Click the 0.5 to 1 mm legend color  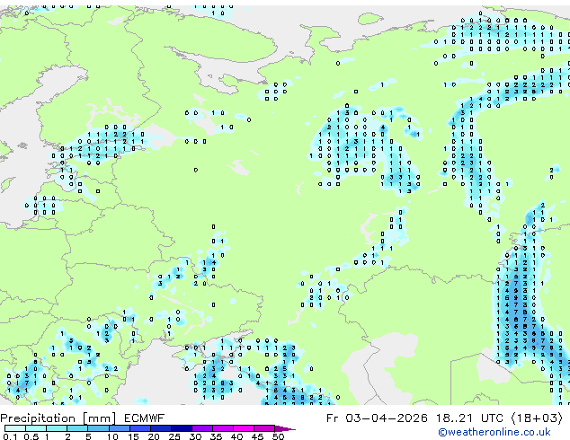[36, 428]
